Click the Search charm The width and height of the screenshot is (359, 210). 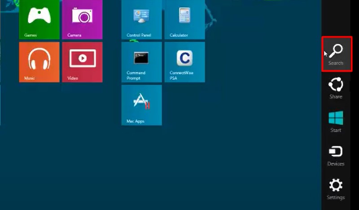coord(337,54)
